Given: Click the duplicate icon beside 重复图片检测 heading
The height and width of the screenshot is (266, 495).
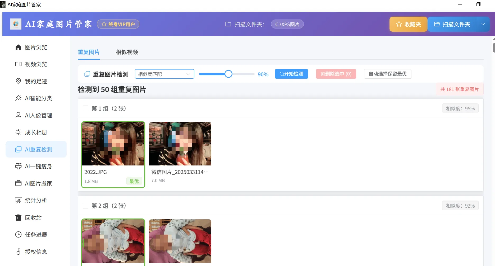Looking at the screenshot, I should (x=87, y=74).
